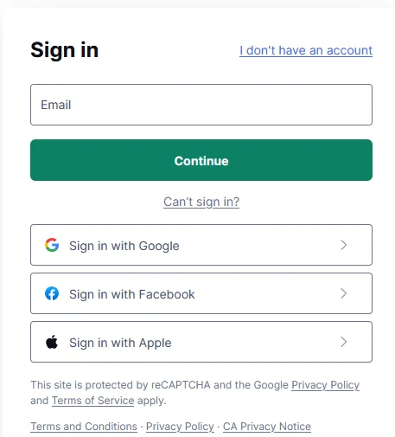Open the CA Privacy Notice link
The height and width of the screenshot is (437, 395).
pos(267,427)
